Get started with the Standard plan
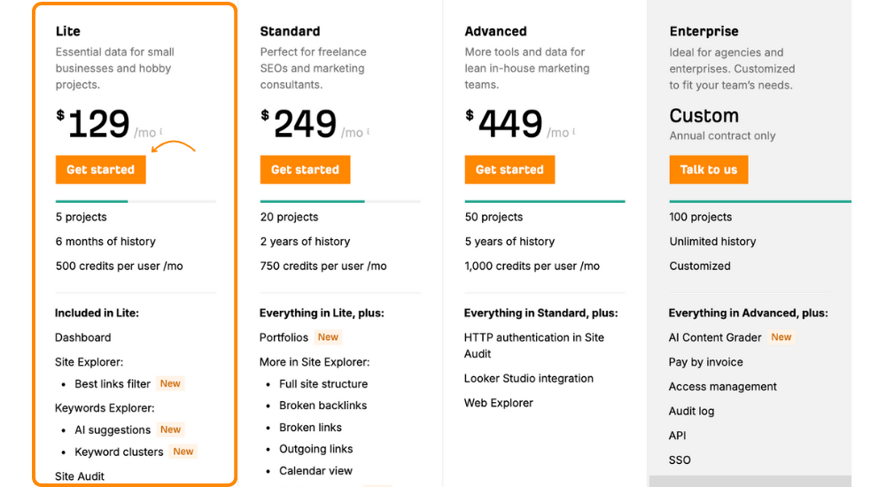886x487 pixels. pos(305,169)
